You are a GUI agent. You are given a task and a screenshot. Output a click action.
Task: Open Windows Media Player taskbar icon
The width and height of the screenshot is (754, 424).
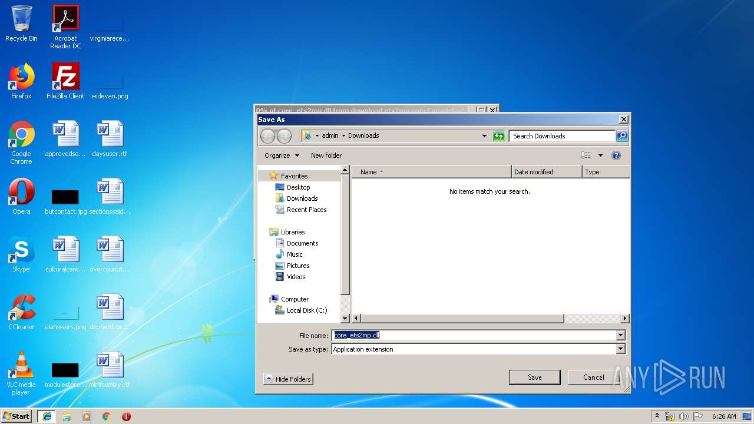(87, 416)
